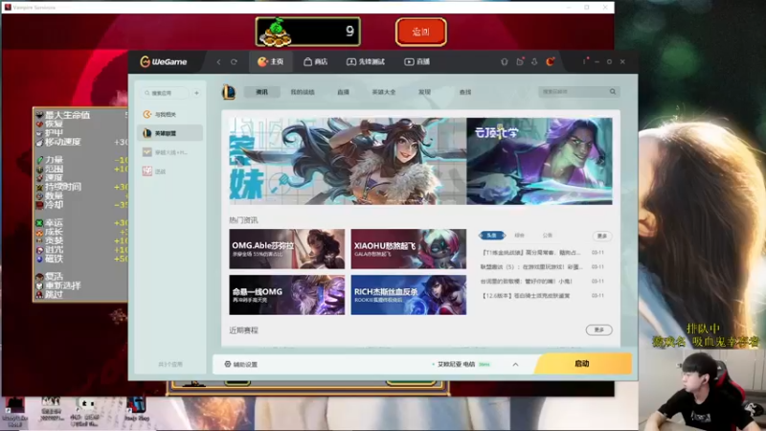Select the 综合 news filter
The height and width of the screenshot is (431, 766).
click(x=519, y=236)
